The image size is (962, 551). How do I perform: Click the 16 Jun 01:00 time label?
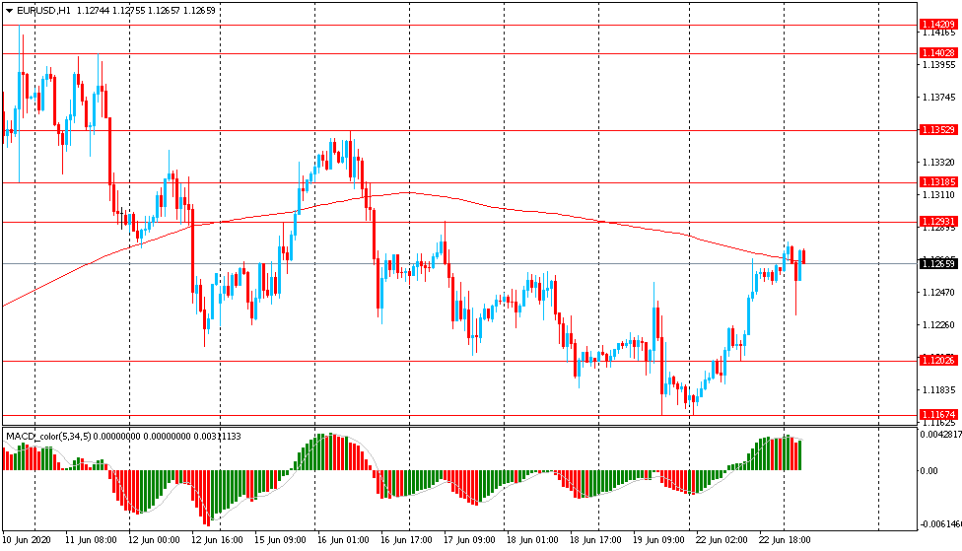343,540
